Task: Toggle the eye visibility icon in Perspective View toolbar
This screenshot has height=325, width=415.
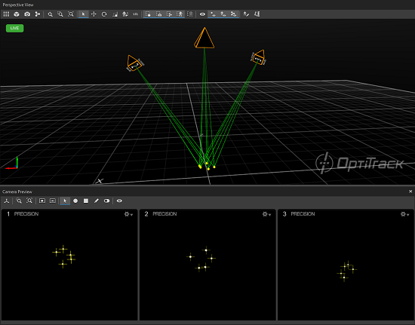Action: point(202,14)
